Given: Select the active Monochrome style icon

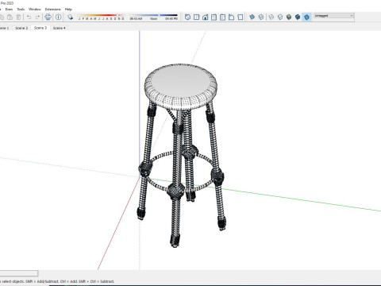Looking at the screenshot, I should pos(306,17).
